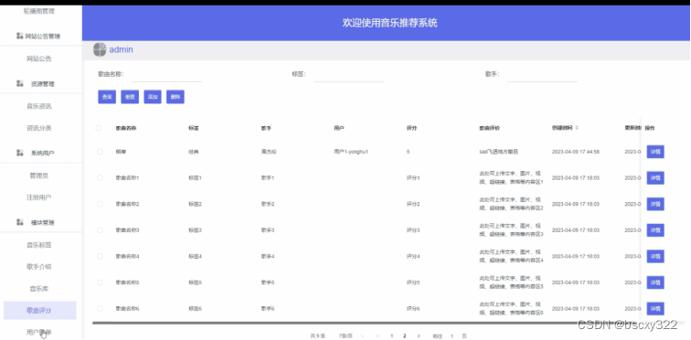Click the 模块管理 menu group icon

click(20, 222)
